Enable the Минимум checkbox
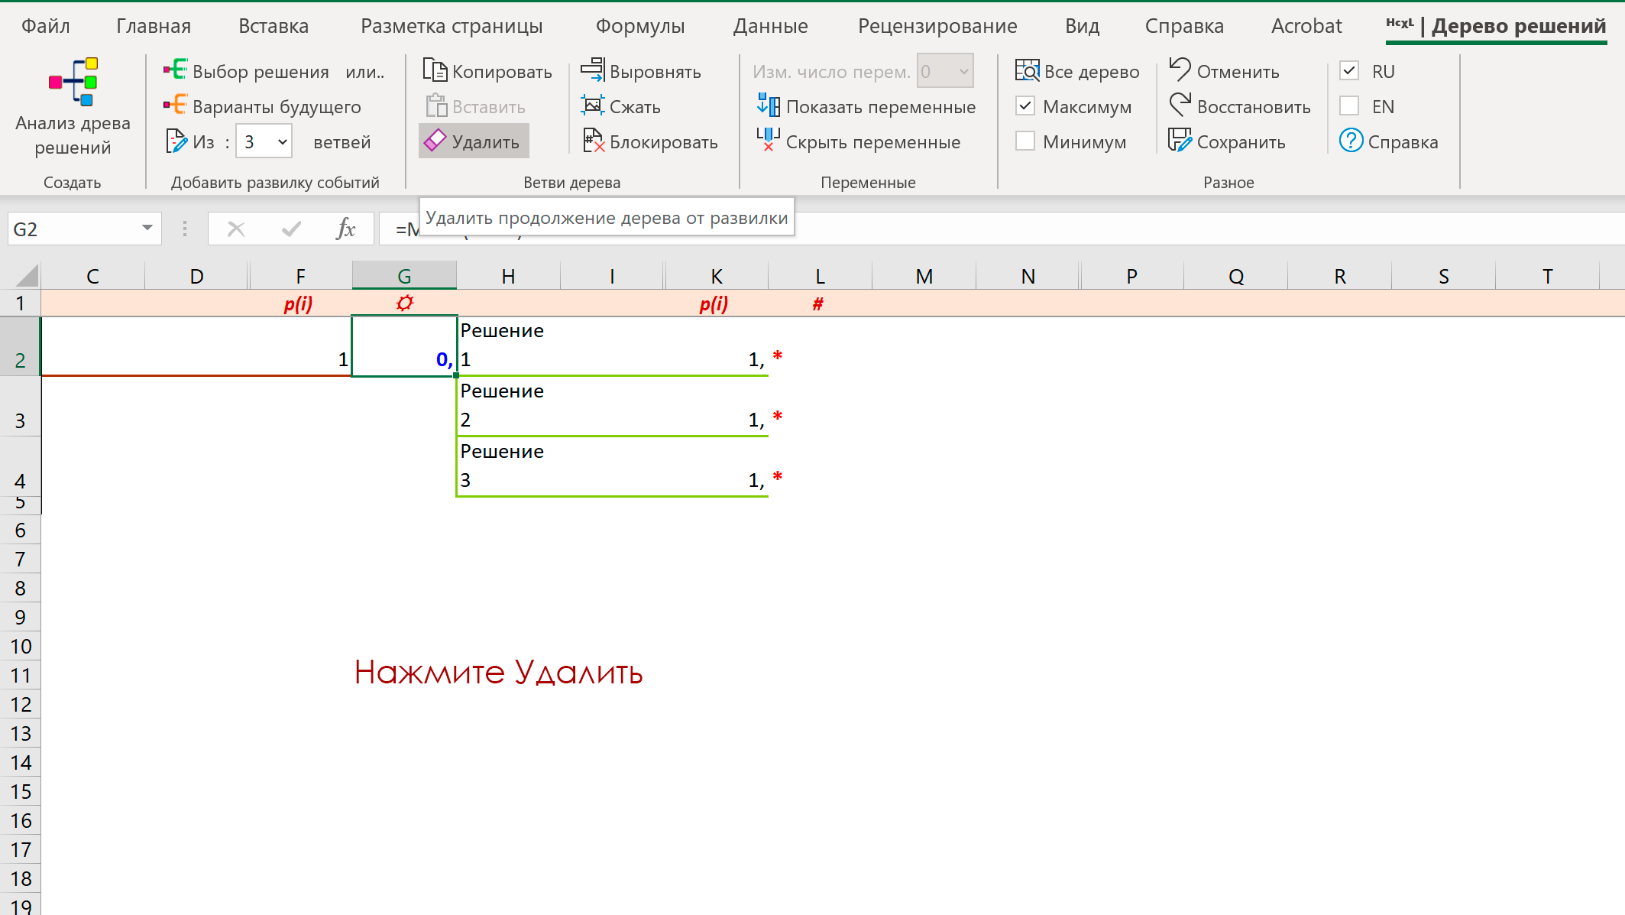 coord(1025,141)
